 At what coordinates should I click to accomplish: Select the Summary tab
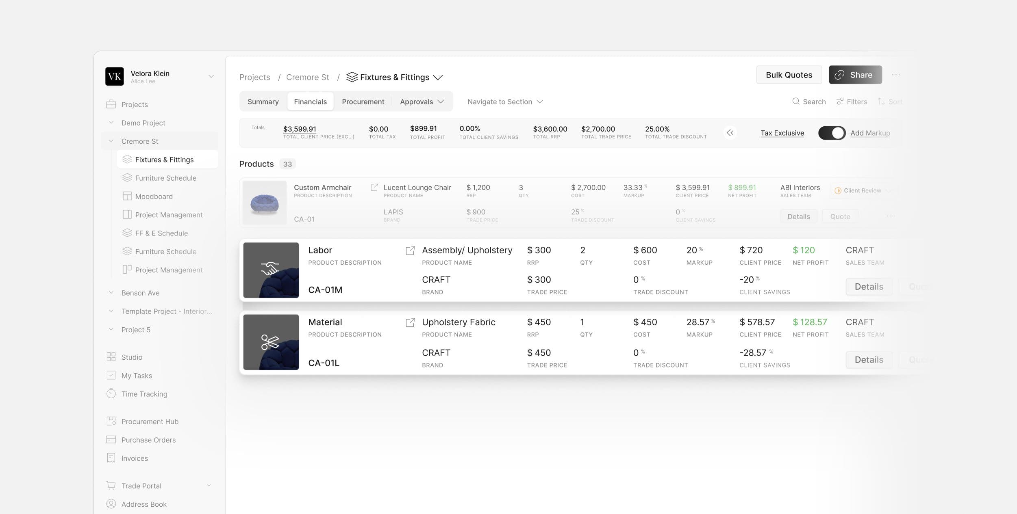pos(263,102)
